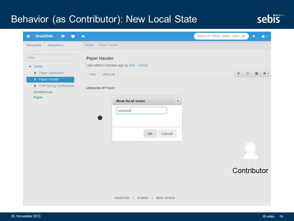Open the green Paper type in sidebar

[38, 97]
